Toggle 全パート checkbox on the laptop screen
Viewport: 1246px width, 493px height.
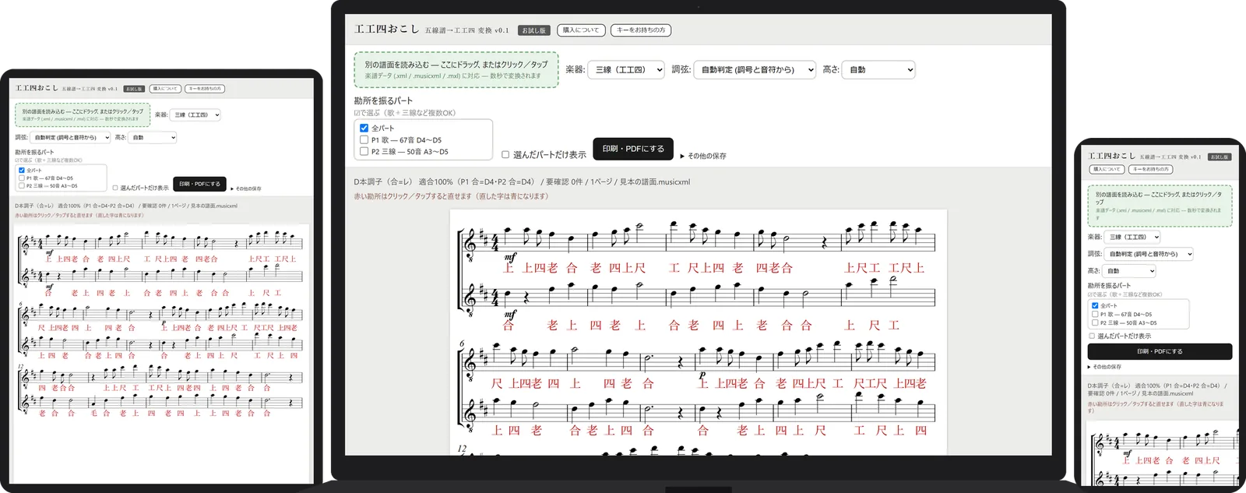tap(364, 128)
